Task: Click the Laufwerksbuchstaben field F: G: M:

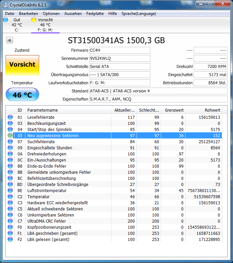Action: pos(120,83)
